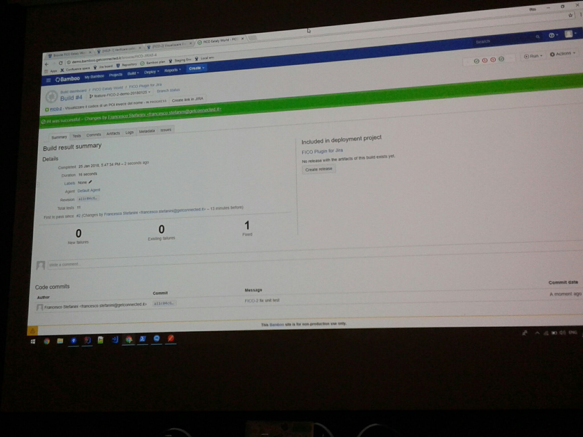
Task: Click the first failed build status icon
Action: pyautogui.click(x=485, y=60)
